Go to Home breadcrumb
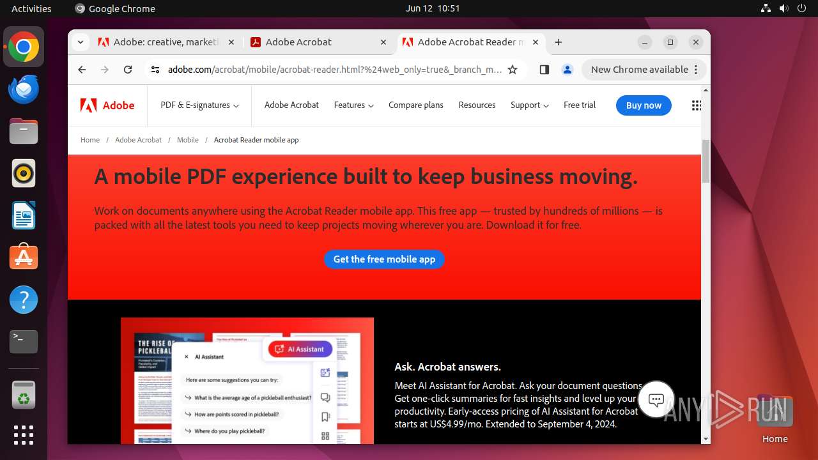Screen dimensions: 818x460 pos(90,140)
